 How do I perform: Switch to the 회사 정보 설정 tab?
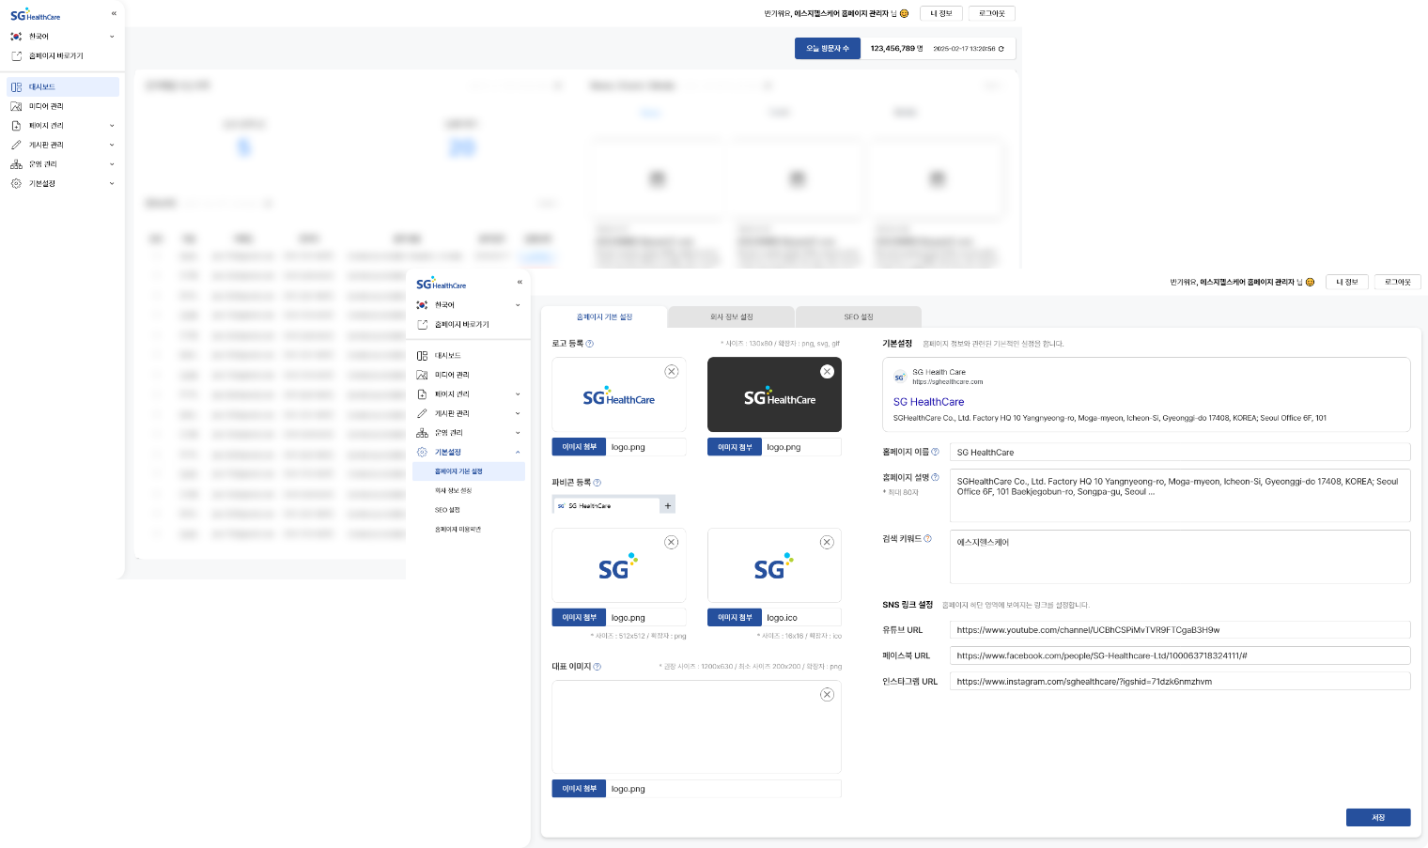coord(731,317)
